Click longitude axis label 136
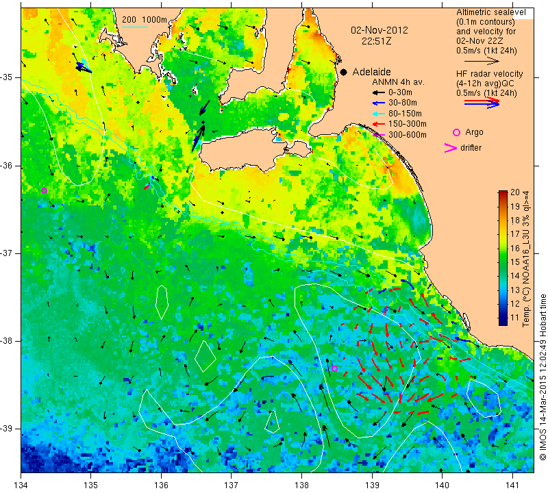 click(161, 485)
